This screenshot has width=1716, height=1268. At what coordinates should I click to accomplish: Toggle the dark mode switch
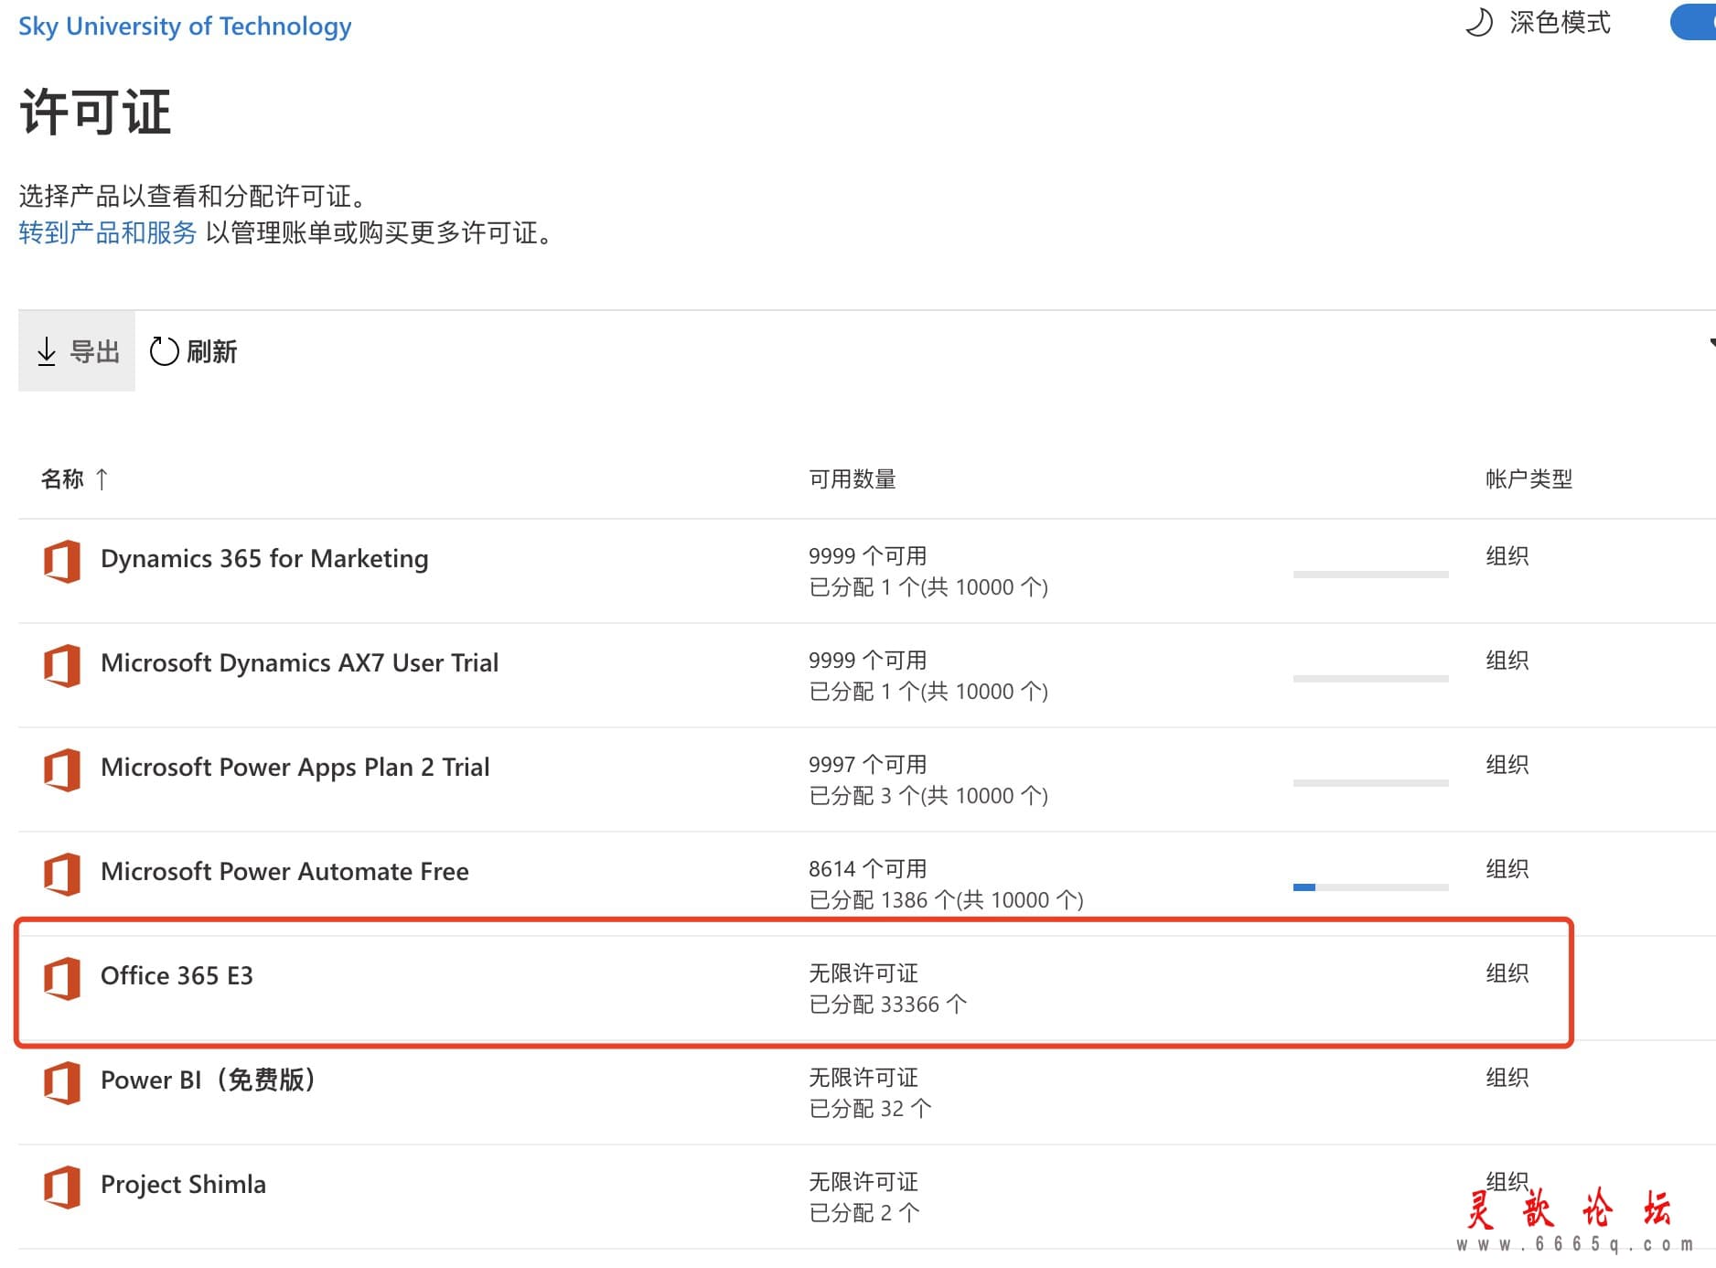(1693, 22)
